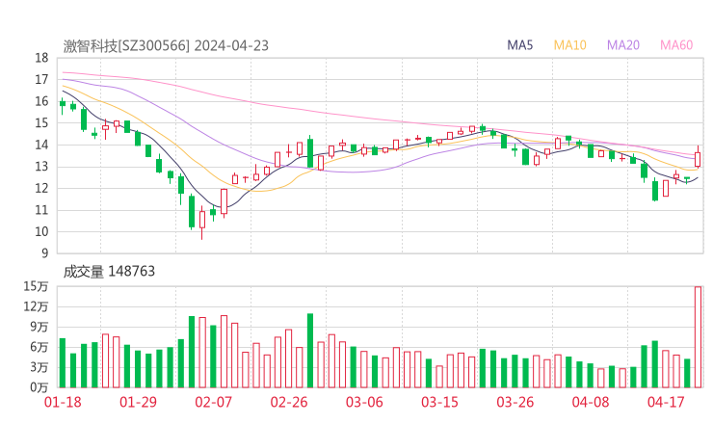Click the 03-26 date axis label
The height and width of the screenshot is (424, 713).
click(515, 402)
